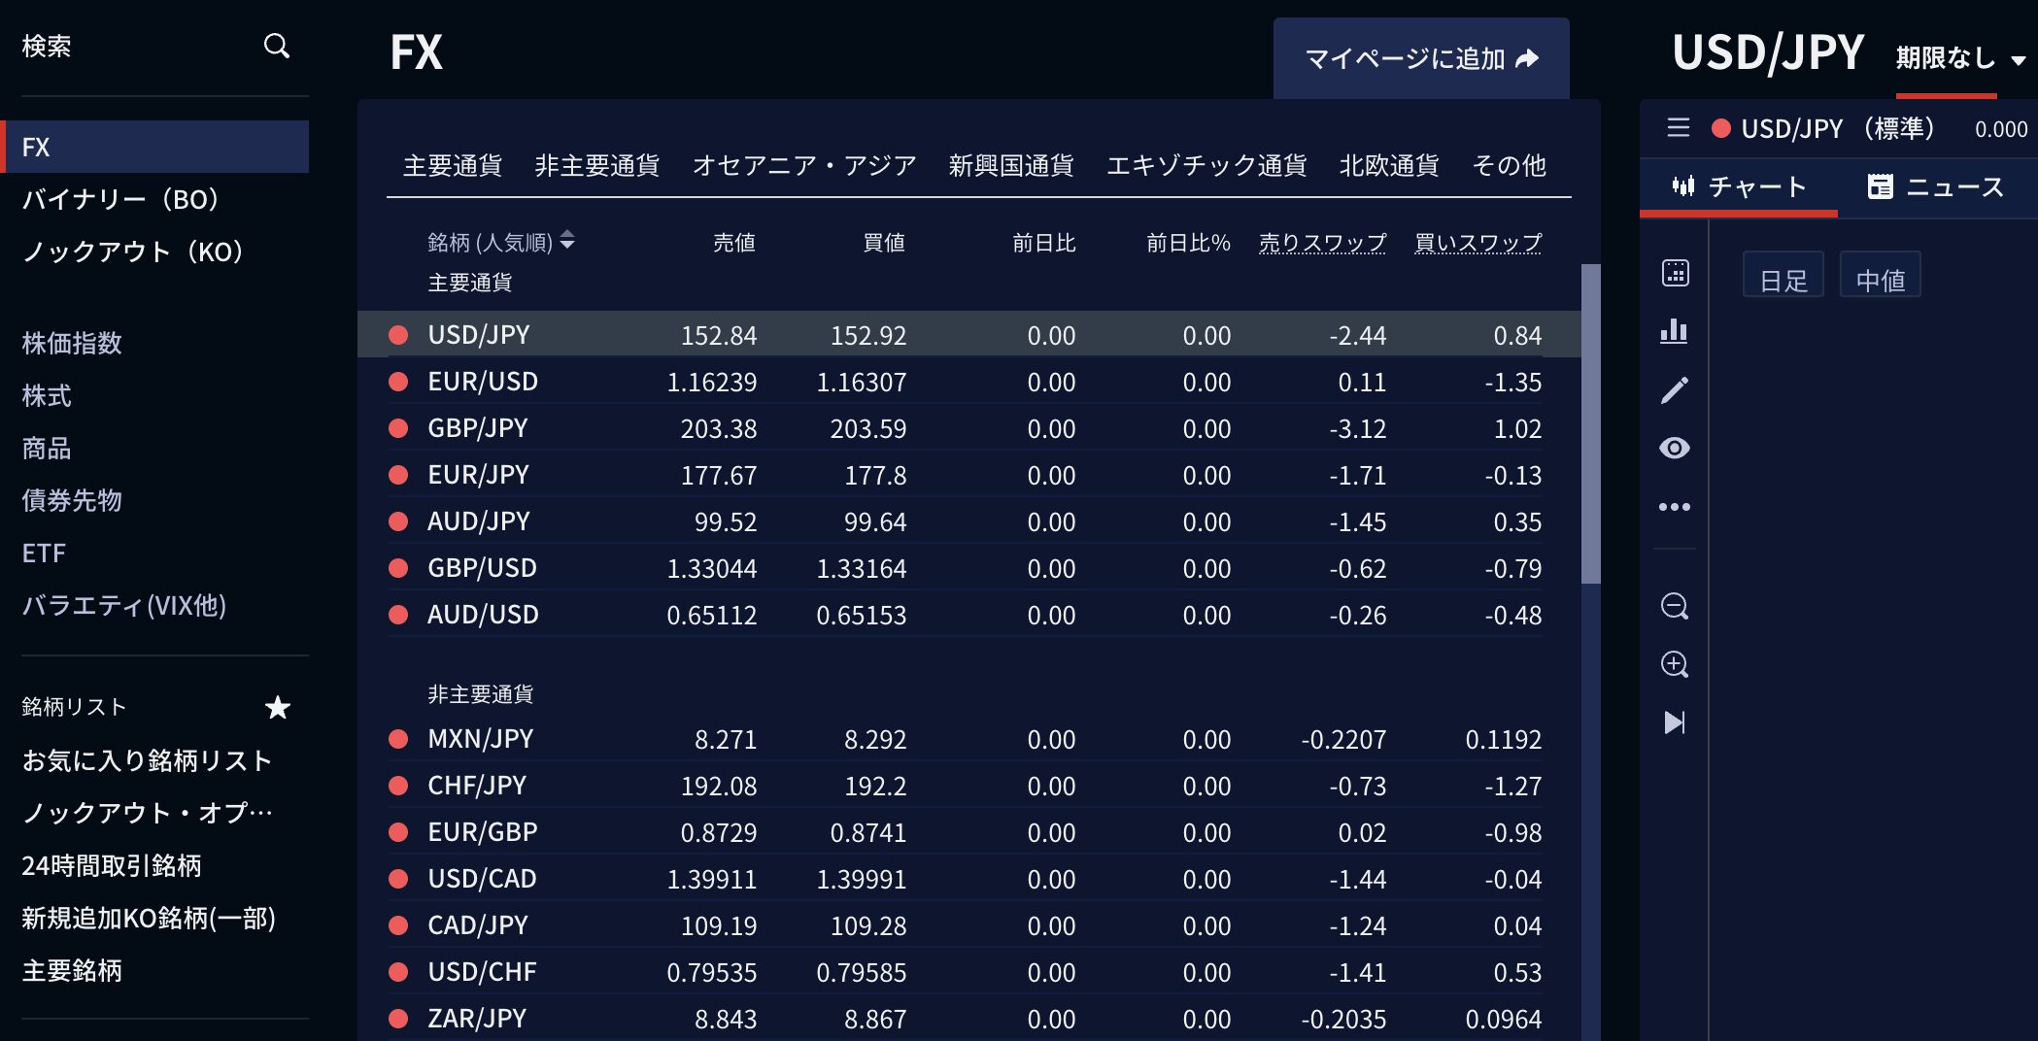Screen dimensions: 2038x1041
Task: Click the マイページに追加 button
Action: tap(1420, 59)
